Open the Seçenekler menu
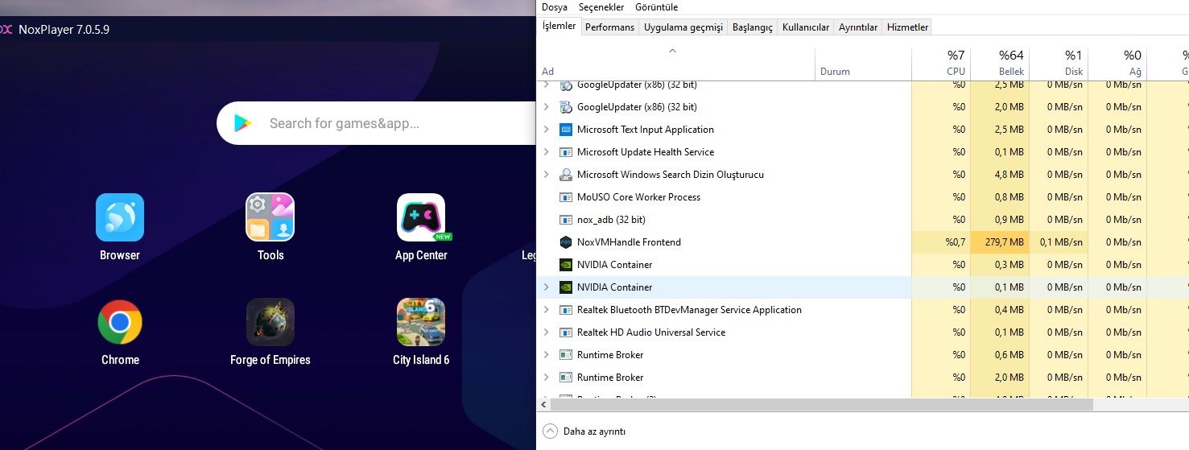Image resolution: width=1189 pixels, height=450 pixels. (601, 7)
